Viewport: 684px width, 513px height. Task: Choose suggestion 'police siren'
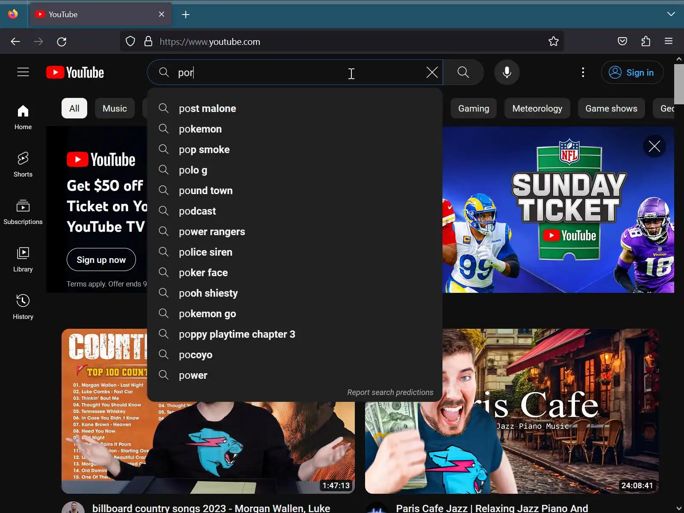295,252
